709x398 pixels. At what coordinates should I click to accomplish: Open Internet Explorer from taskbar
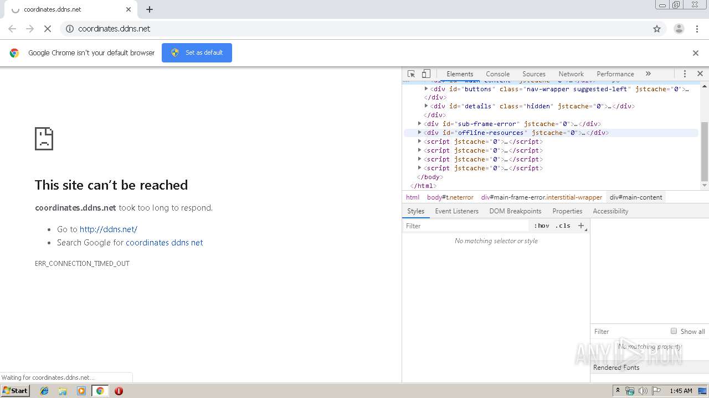[x=44, y=391]
